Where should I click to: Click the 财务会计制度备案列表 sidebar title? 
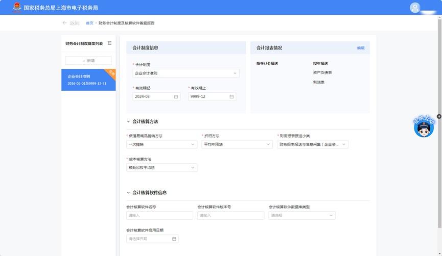[x=84, y=43]
